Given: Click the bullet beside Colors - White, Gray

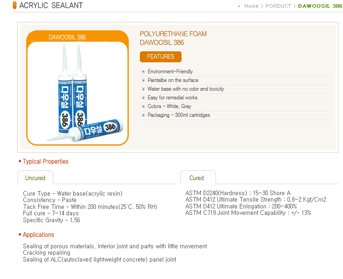Looking at the screenshot, I should [143, 107].
